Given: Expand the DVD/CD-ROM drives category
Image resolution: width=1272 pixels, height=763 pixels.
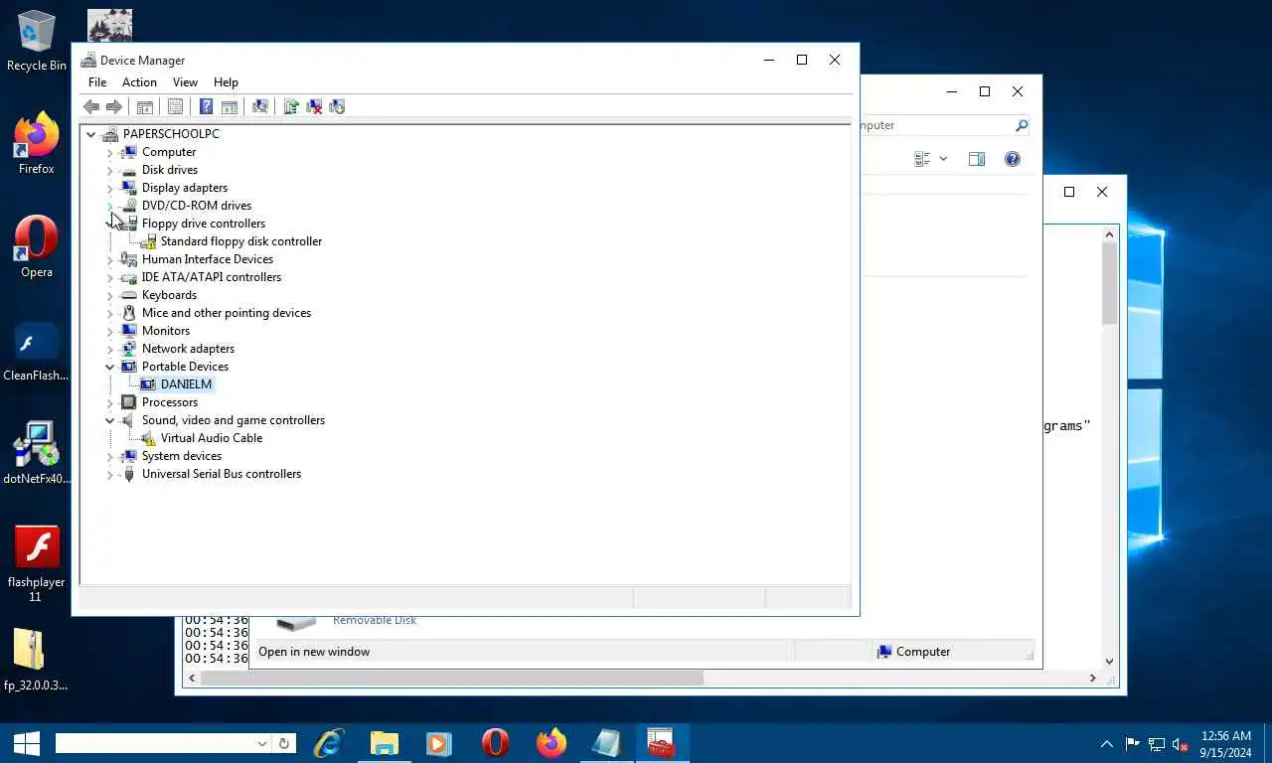Looking at the screenshot, I should (x=110, y=206).
